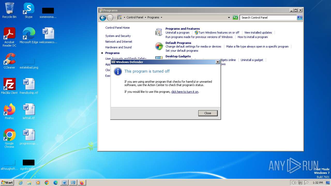The height and width of the screenshot is (186, 331).
Task: Click the Programs and Features icon
Action: coord(159,32)
